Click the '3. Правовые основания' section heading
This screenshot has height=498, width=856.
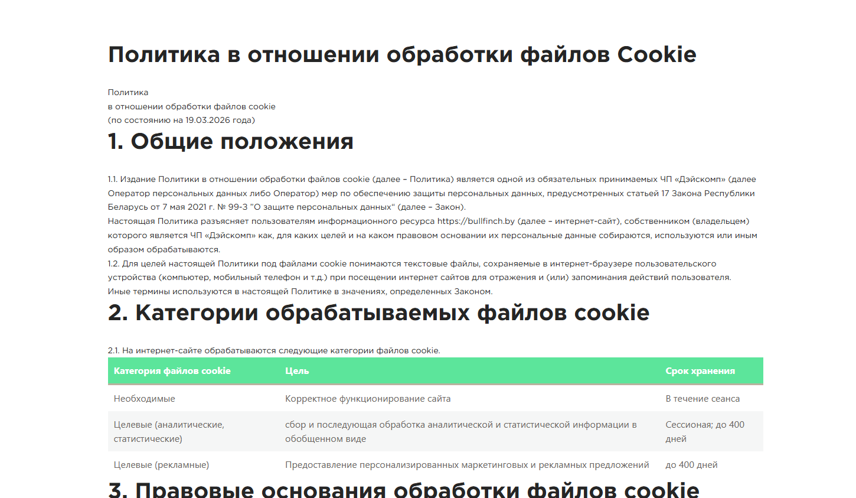[x=403, y=490]
